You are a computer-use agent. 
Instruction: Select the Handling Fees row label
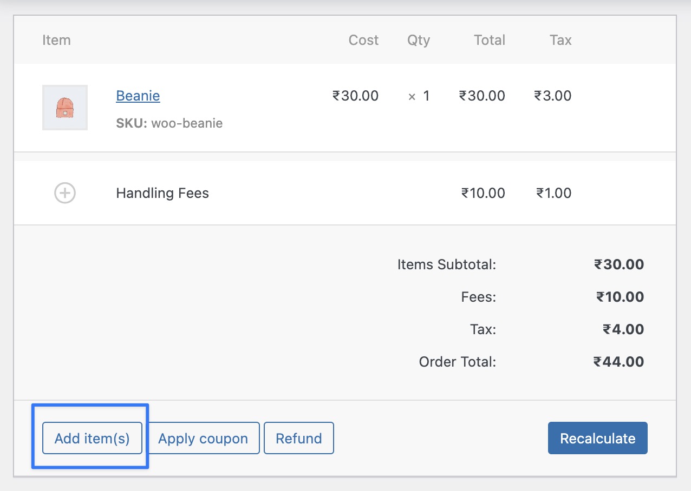pos(162,193)
